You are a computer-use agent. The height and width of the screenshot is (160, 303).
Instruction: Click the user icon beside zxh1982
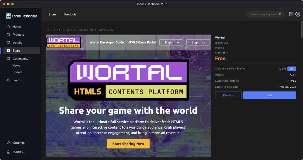click(8, 152)
